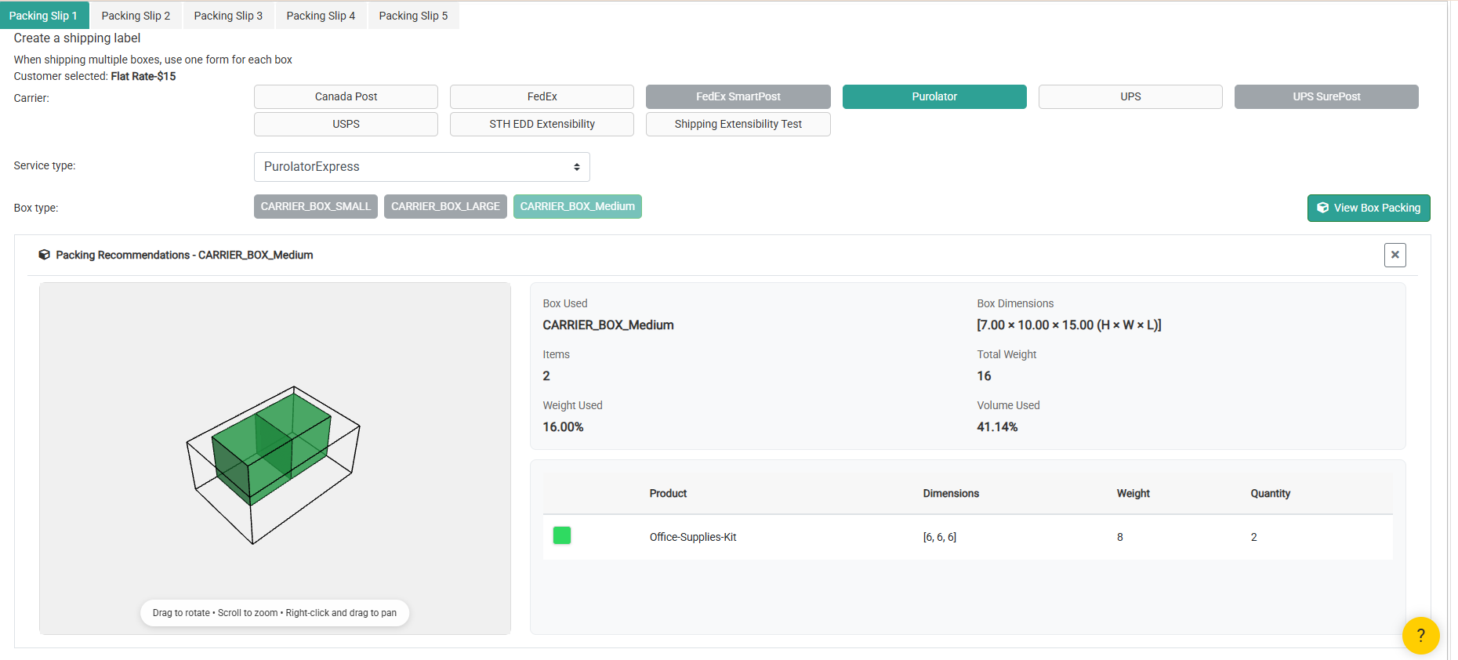Switch to Packing Slip 1 tab

coord(44,16)
